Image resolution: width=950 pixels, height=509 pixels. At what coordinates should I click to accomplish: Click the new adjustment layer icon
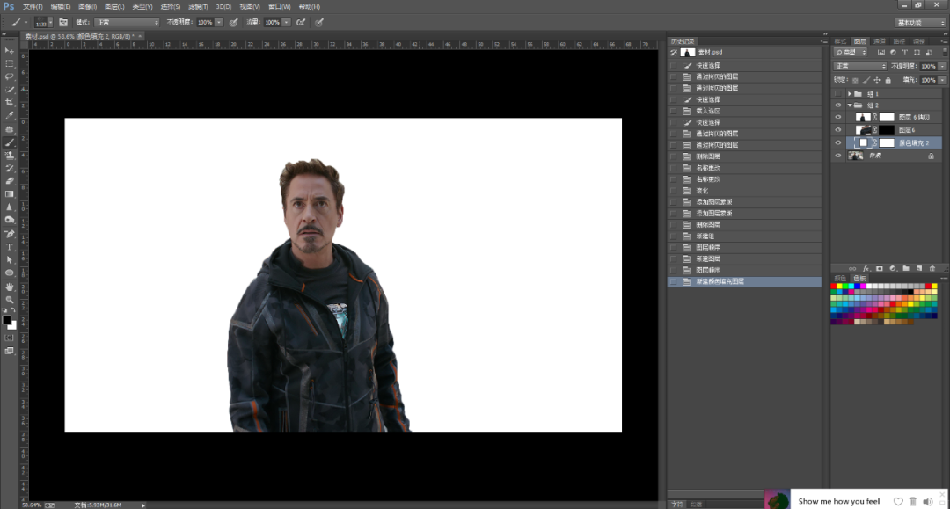coord(893,269)
